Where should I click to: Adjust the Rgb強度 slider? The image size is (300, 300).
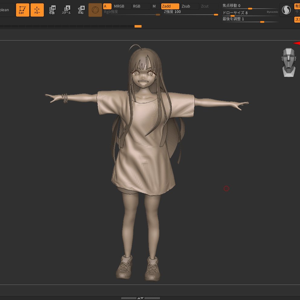coord(132,13)
